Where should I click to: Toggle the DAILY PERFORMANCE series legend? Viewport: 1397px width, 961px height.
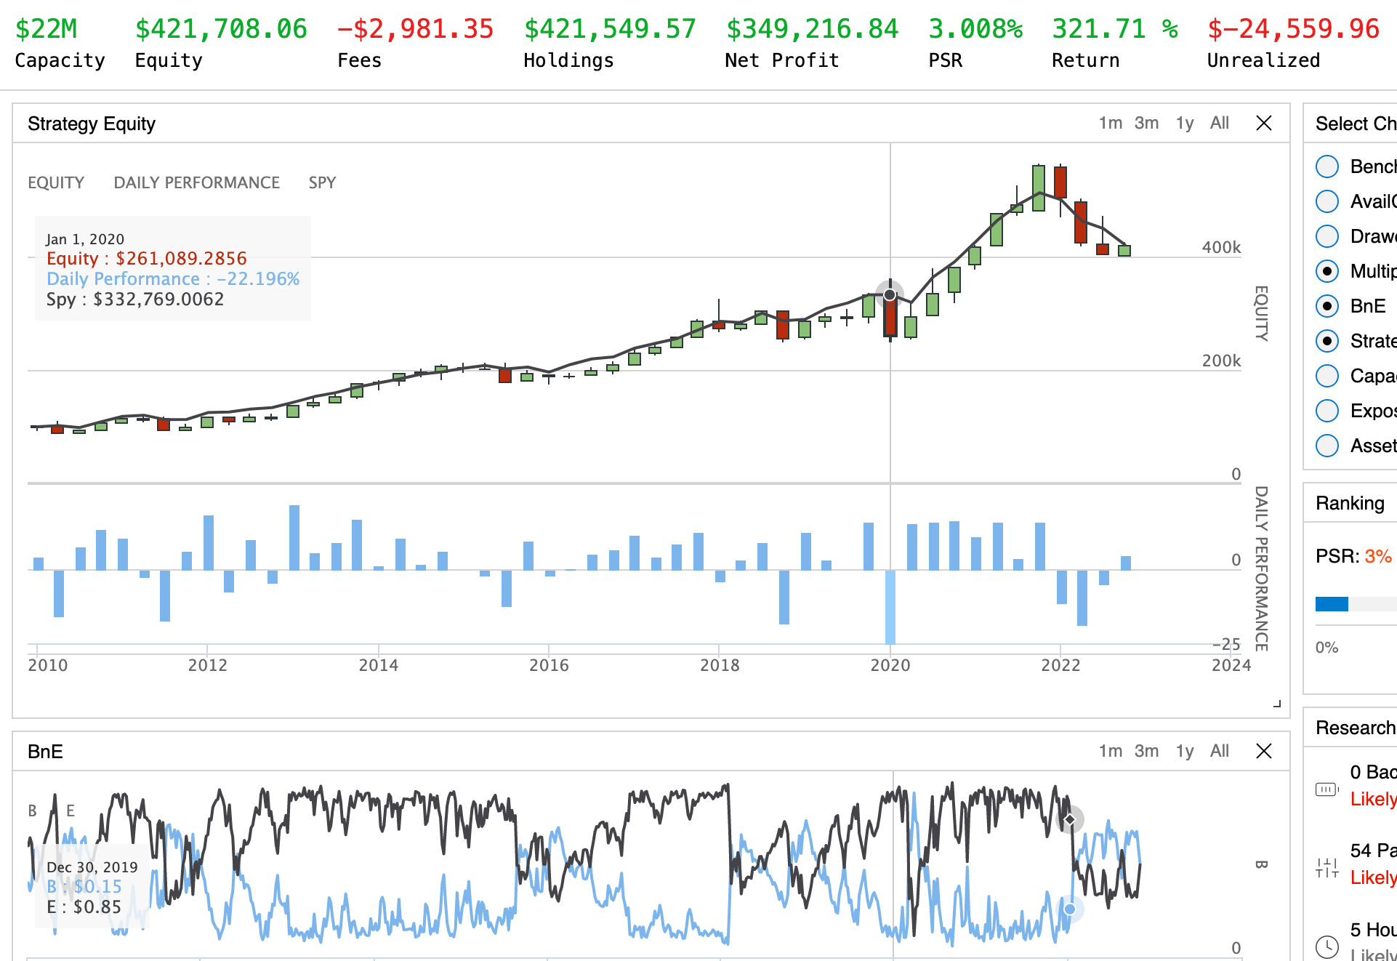[196, 182]
